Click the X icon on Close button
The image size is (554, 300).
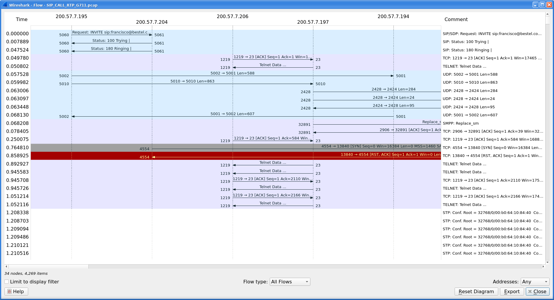pyautogui.click(x=530, y=292)
